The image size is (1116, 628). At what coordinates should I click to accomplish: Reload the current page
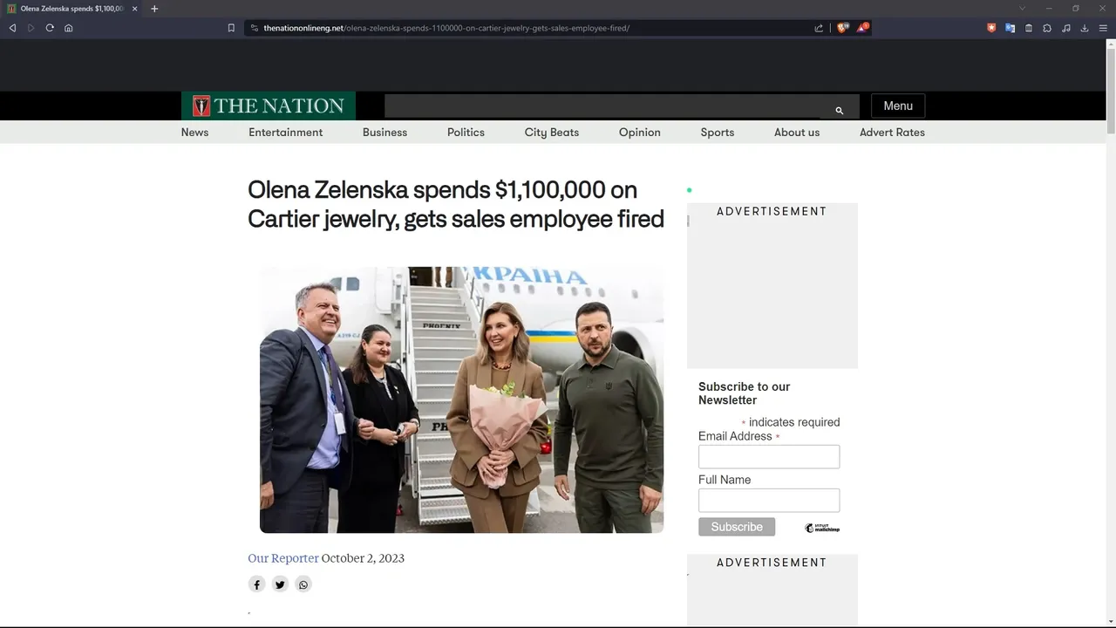pyautogui.click(x=50, y=28)
